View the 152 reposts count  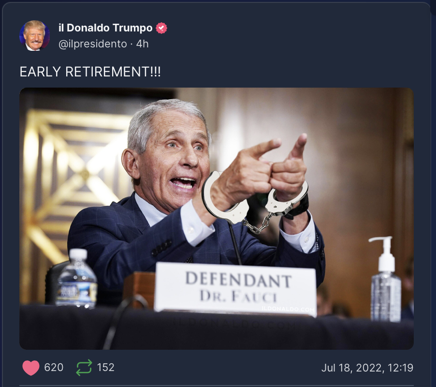tap(106, 368)
